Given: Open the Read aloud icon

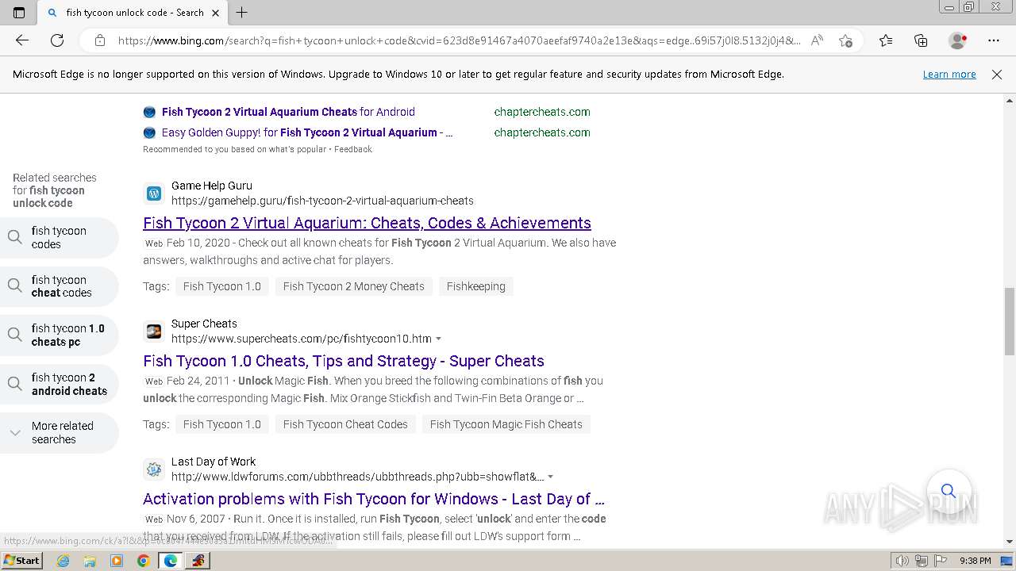Looking at the screenshot, I should point(817,40).
